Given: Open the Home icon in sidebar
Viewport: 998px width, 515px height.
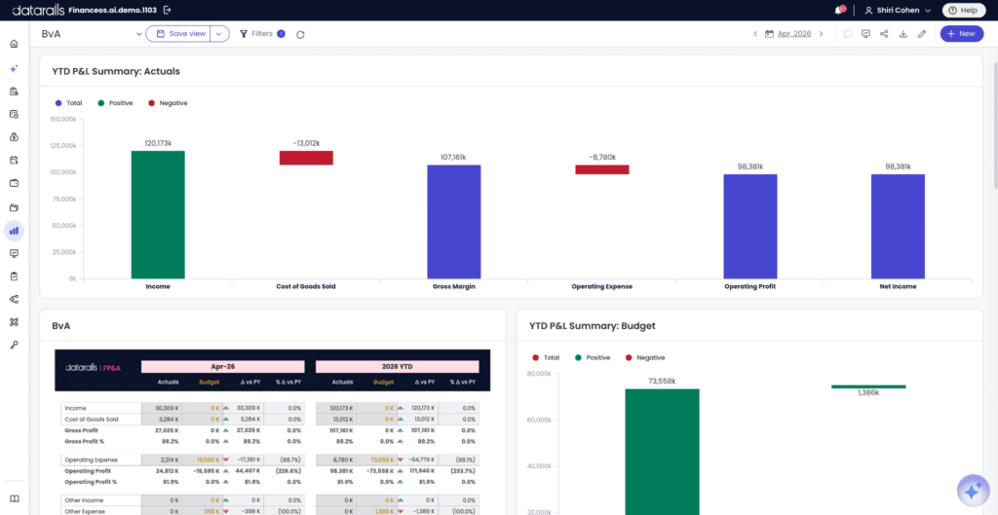Looking at the screenshot, I should pos(14,44).
